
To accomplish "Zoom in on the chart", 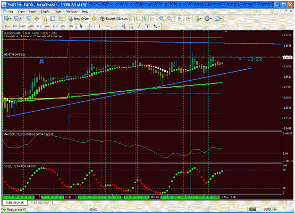I will pos(161,18).
